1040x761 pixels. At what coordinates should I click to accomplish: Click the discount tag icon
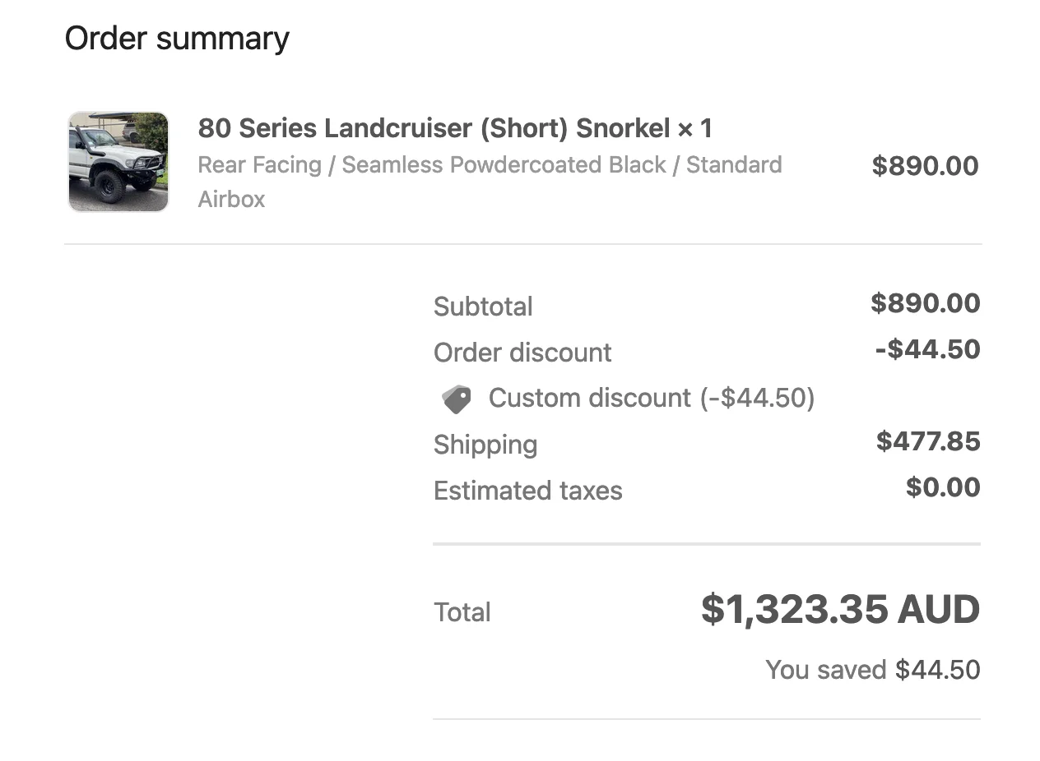457,399
